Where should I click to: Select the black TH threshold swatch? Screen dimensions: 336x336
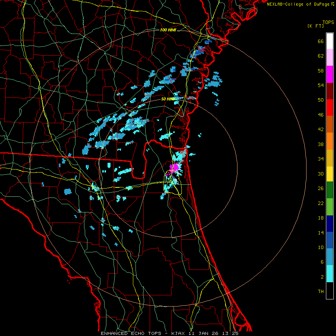pyautogui.click(x=330, y=290)
